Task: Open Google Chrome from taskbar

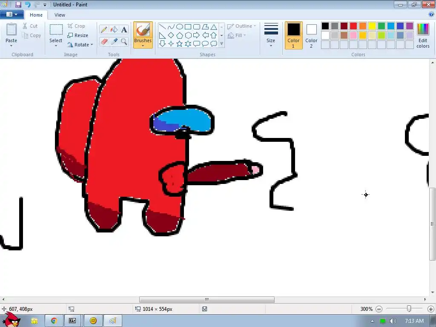Action: click(x=54, y=321)
